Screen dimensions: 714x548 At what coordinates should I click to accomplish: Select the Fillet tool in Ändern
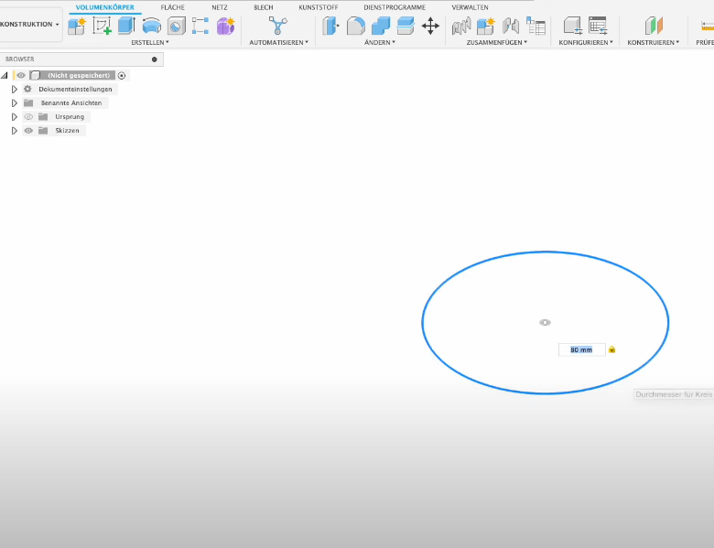click(356, 26)
